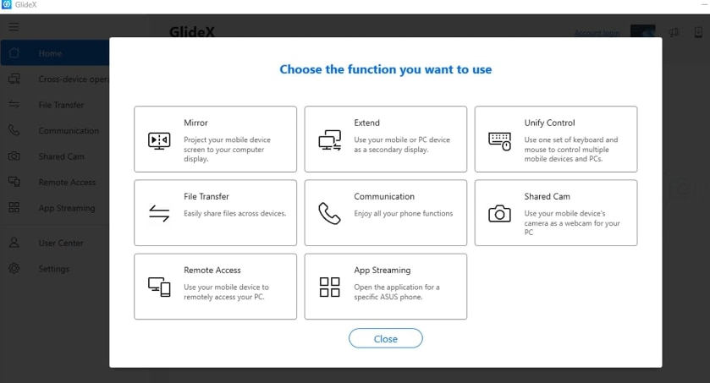This screenshot has height=383, width=710.
Task: Click the sidebar Shared Cam camera icon
Action: tap(14, 156)
